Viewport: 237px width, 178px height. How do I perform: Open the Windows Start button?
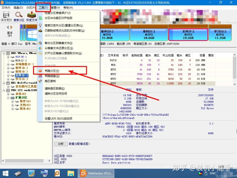point(6,173)
